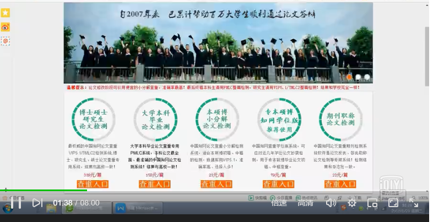
Task: Select the orange active banner carousel dot
Action: pos(349,77)
